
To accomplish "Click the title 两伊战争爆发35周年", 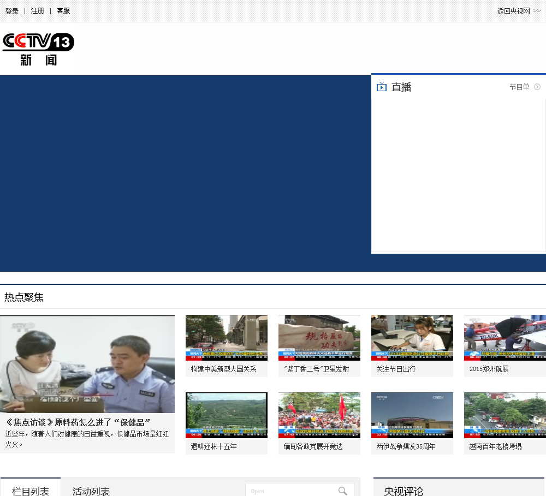I will pyautogui.click(x=406, y=446).
